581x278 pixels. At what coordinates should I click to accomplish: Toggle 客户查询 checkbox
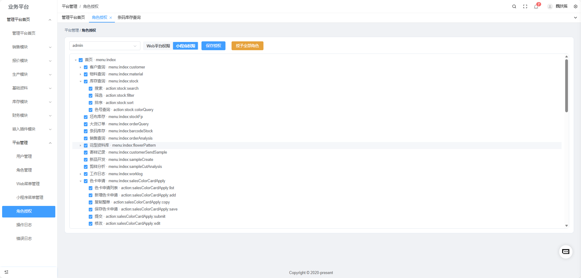coord(86,67)
